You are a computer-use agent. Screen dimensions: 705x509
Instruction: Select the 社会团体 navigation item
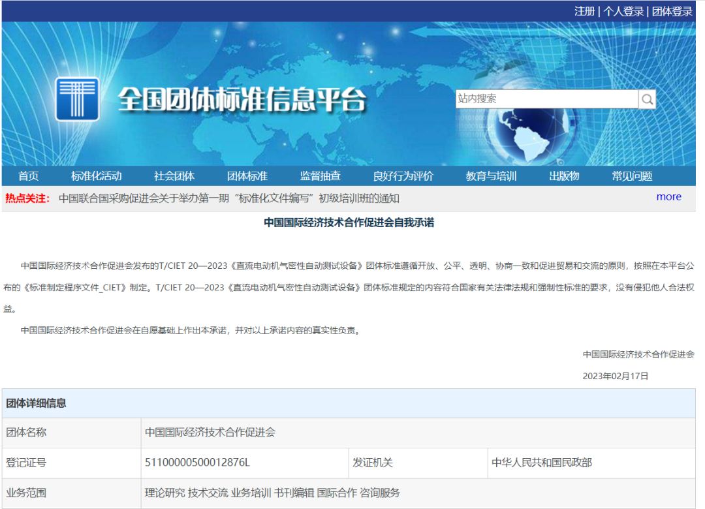[x=174, y=176]
